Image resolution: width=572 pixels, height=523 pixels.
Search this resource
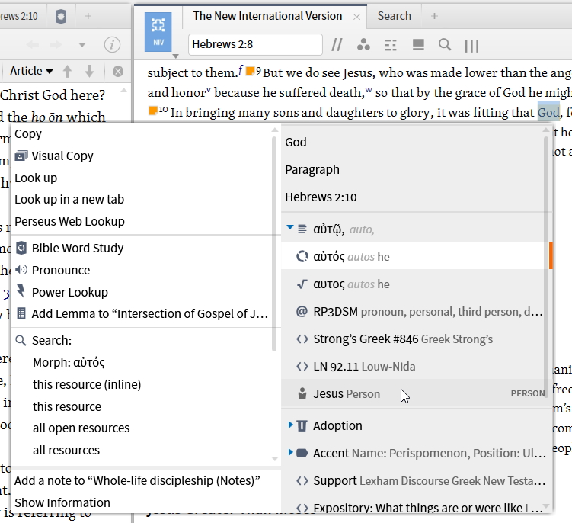[x=67, y=406]
